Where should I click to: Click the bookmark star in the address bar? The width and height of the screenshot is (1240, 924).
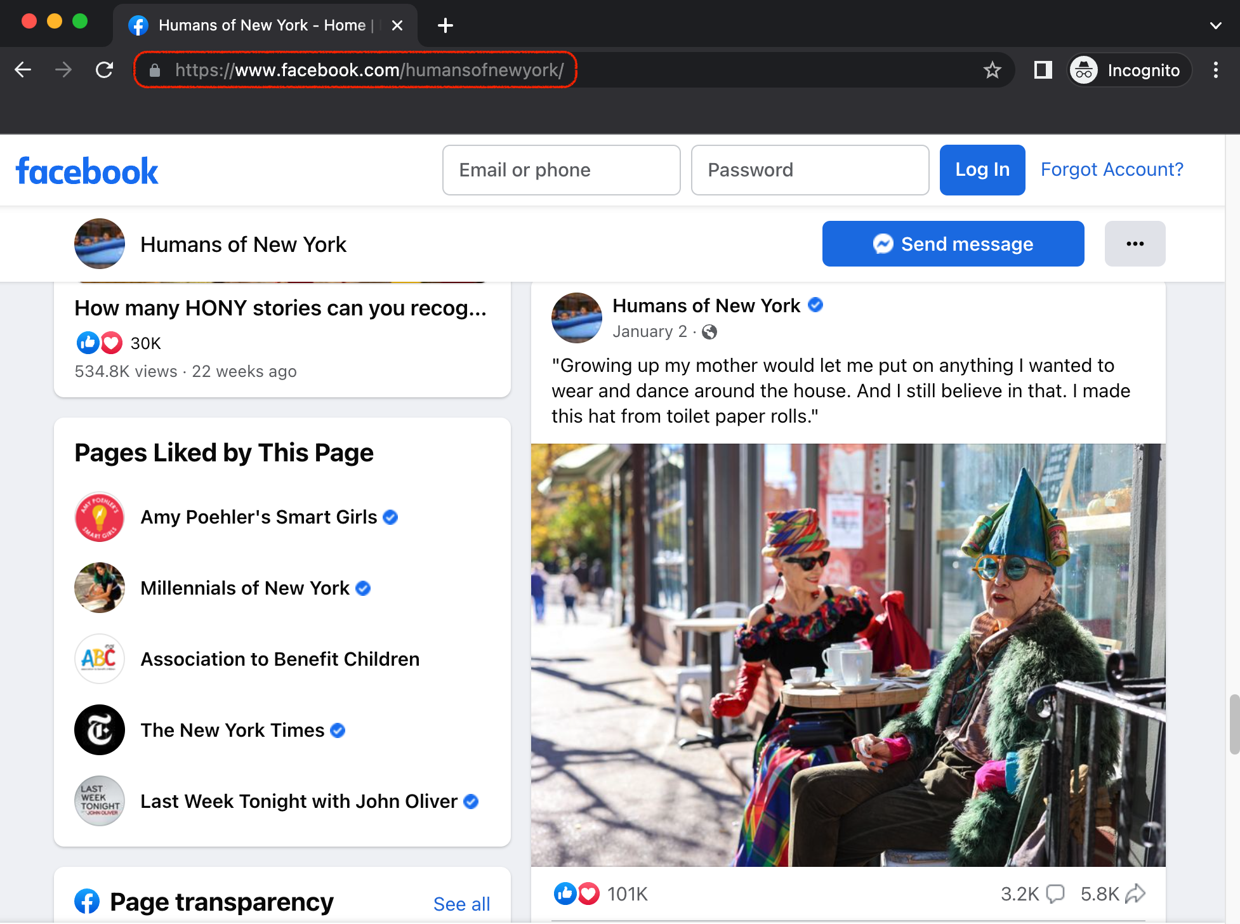pos(992,70)
